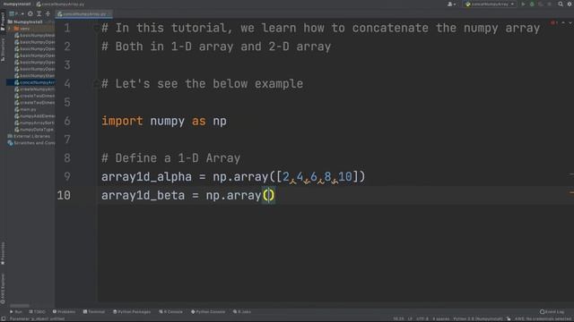Screen dimensions: 574x322
Task: Open the Python Packages tool window
Action: point(132,312)
